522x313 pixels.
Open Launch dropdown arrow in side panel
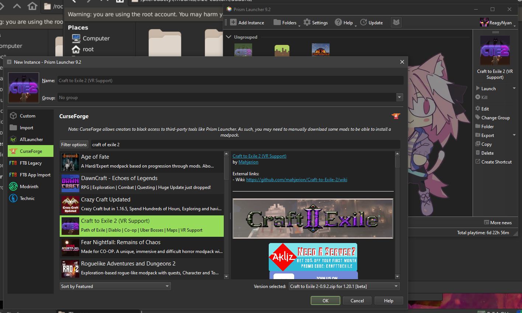coord(514,88)
